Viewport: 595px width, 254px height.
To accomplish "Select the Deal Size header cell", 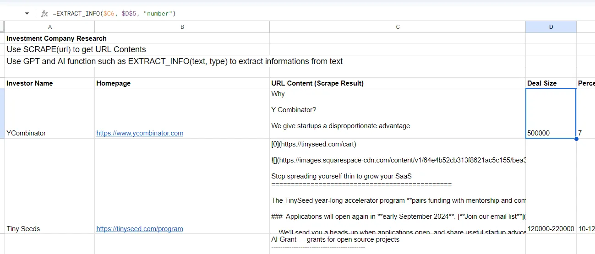I will [542, 83].
